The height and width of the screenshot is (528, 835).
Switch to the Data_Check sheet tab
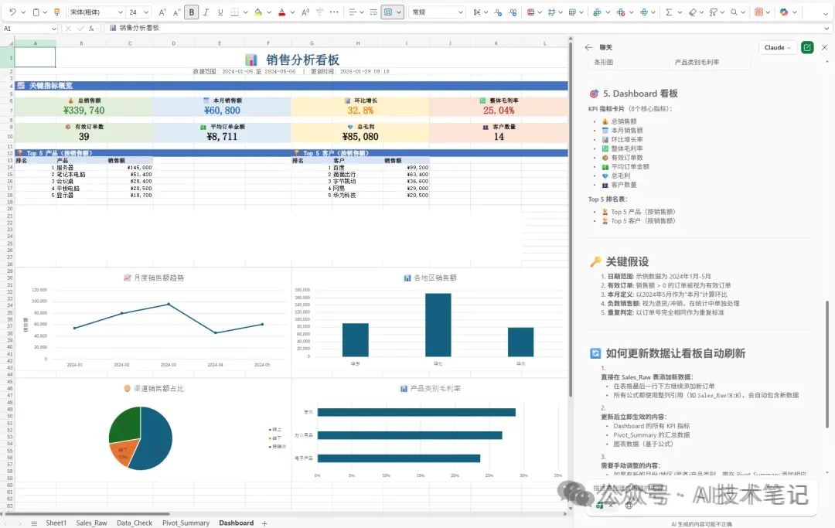pos(135,523)
